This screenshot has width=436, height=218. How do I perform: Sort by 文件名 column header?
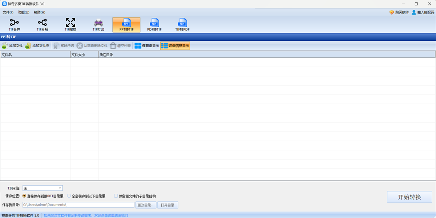coord(35,55)
